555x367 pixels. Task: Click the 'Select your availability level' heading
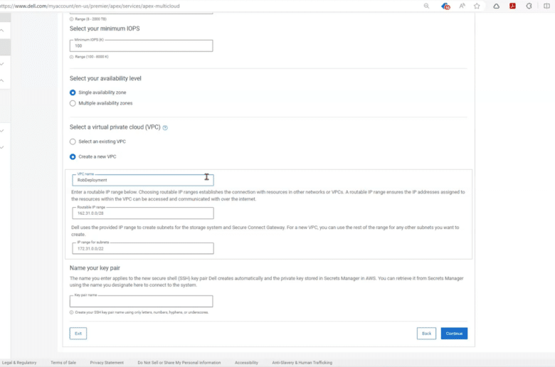(105, 78)
